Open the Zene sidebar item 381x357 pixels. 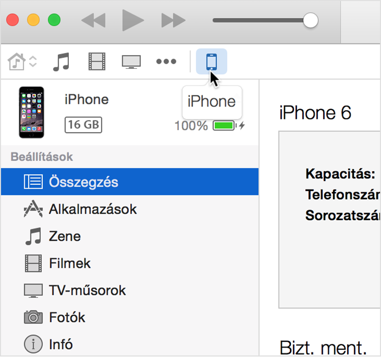pos(64,237)
